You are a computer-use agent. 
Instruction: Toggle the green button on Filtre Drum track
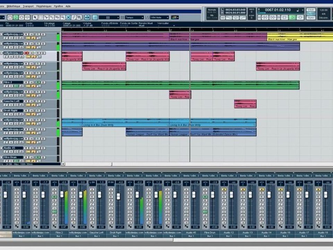[38, 157]
